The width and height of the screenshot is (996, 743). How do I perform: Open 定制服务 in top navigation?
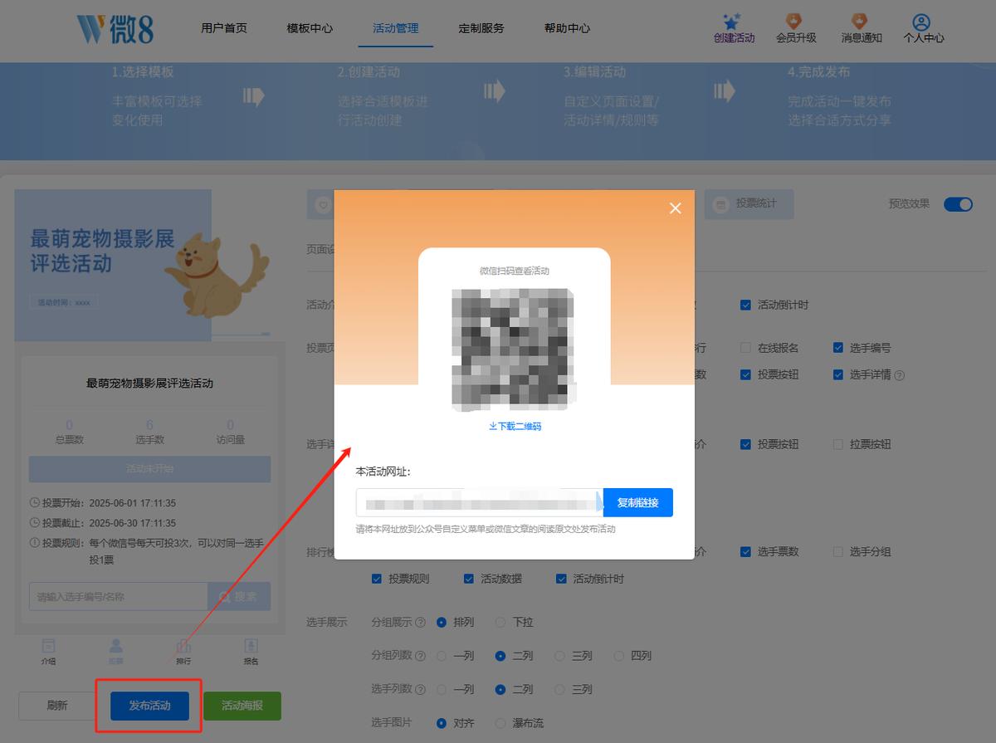pyautogui.click(x=481, y=28)
